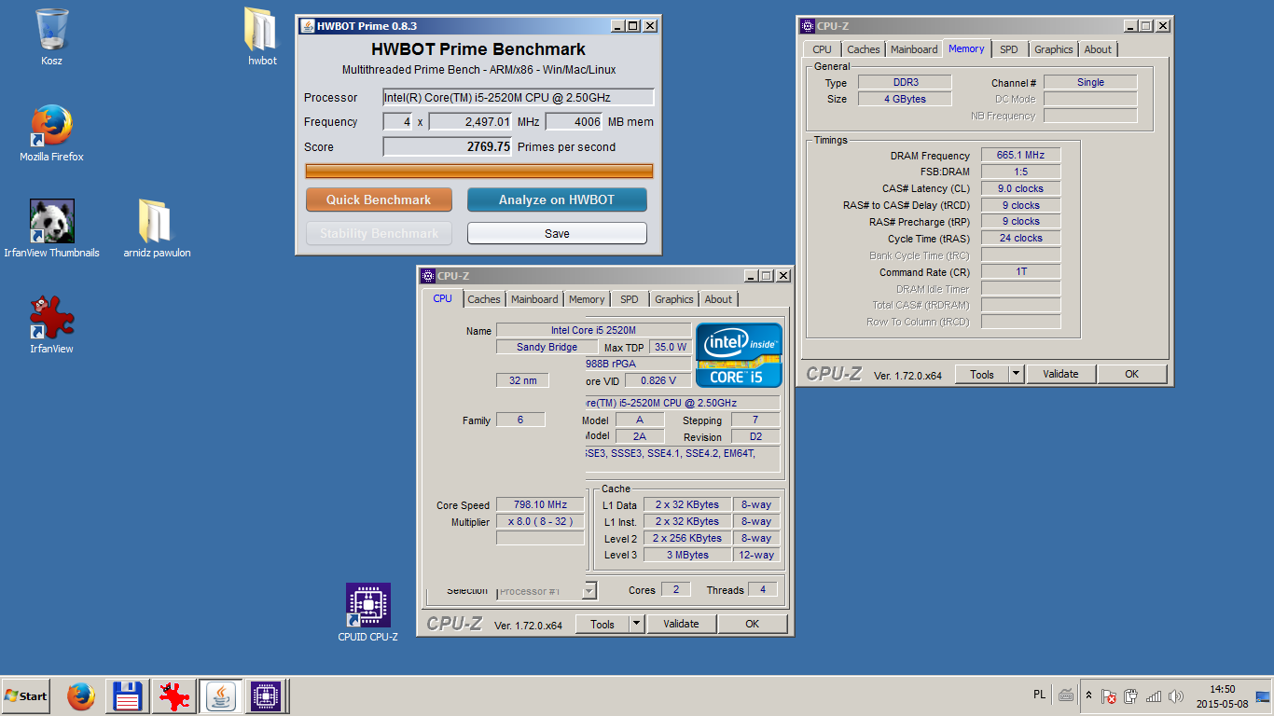Screen dimensions: 1274x716
Task: Open CPUID CPU-Z desktop shortcut
Action: coord(367,613)
